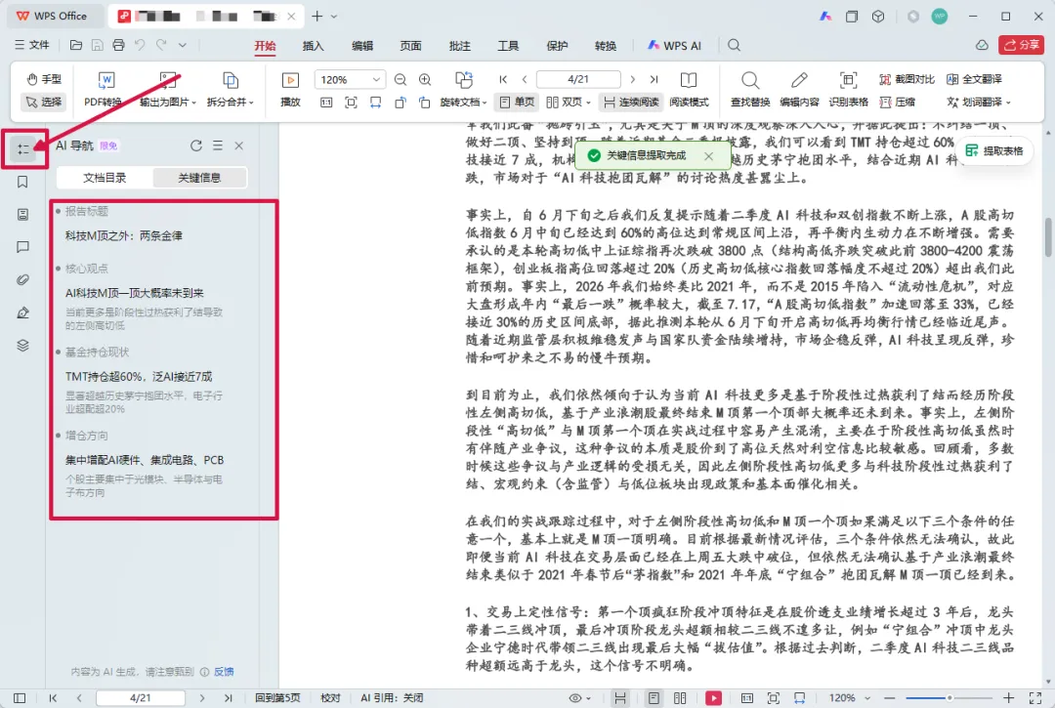Click the print icon in quick access
Image resolution: width=1055 pixels, height=708 pixels.
118,45
